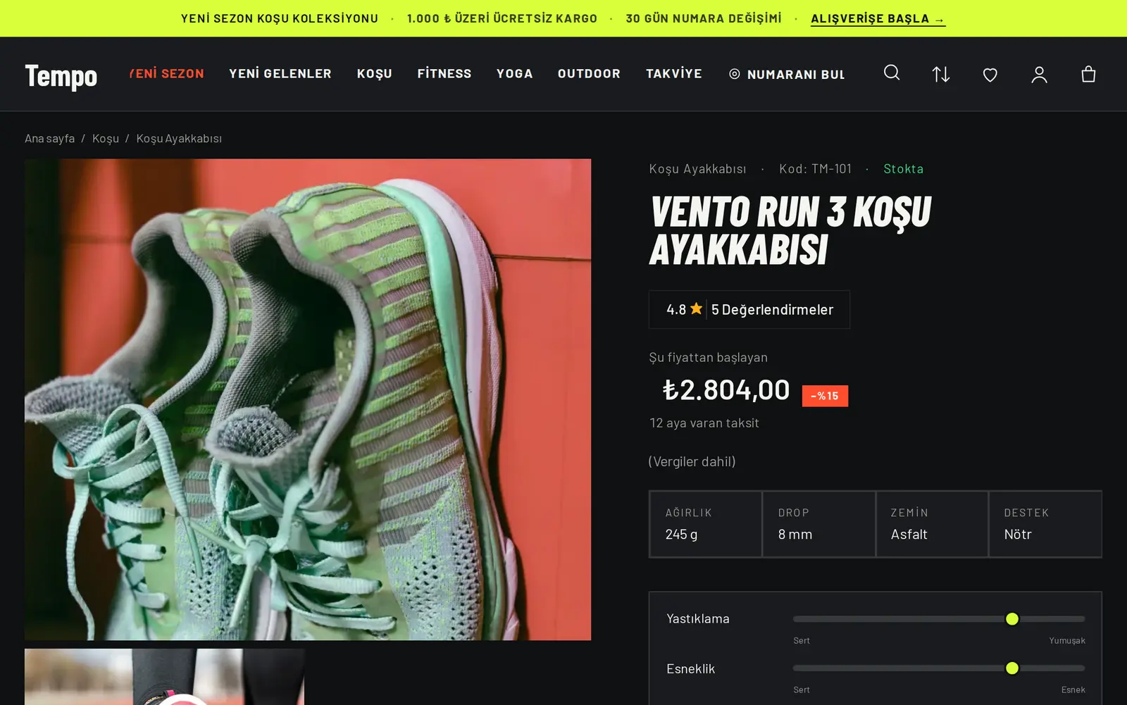Click the -%15 discount badge
Screen dimensions: 1127x705
pyautogui.click(x=825, y=396)
